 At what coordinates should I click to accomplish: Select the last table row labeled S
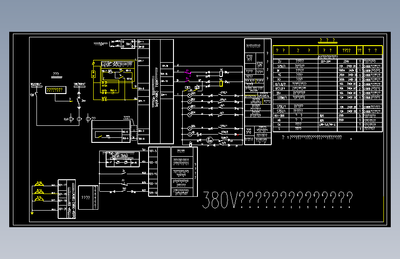[x=328, y=129]
